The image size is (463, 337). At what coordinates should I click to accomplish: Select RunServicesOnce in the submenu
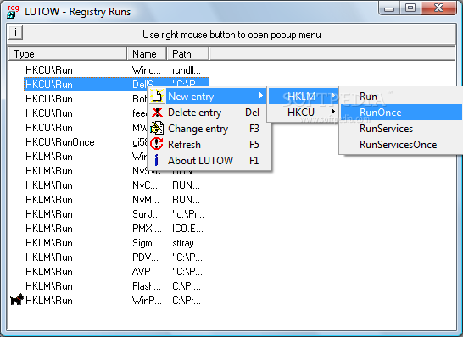[401, 145]
